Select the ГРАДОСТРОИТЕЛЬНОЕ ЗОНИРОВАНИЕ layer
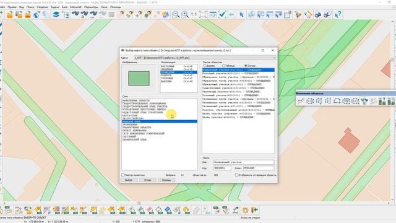Viewport: 396px width, 223px height. click(144, 103)
